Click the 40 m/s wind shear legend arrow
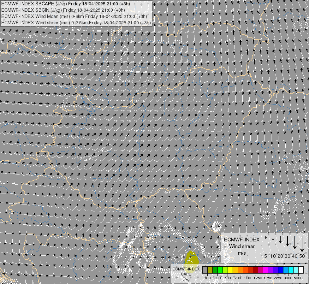Viewport: 309px width, 284px height. 295,243
